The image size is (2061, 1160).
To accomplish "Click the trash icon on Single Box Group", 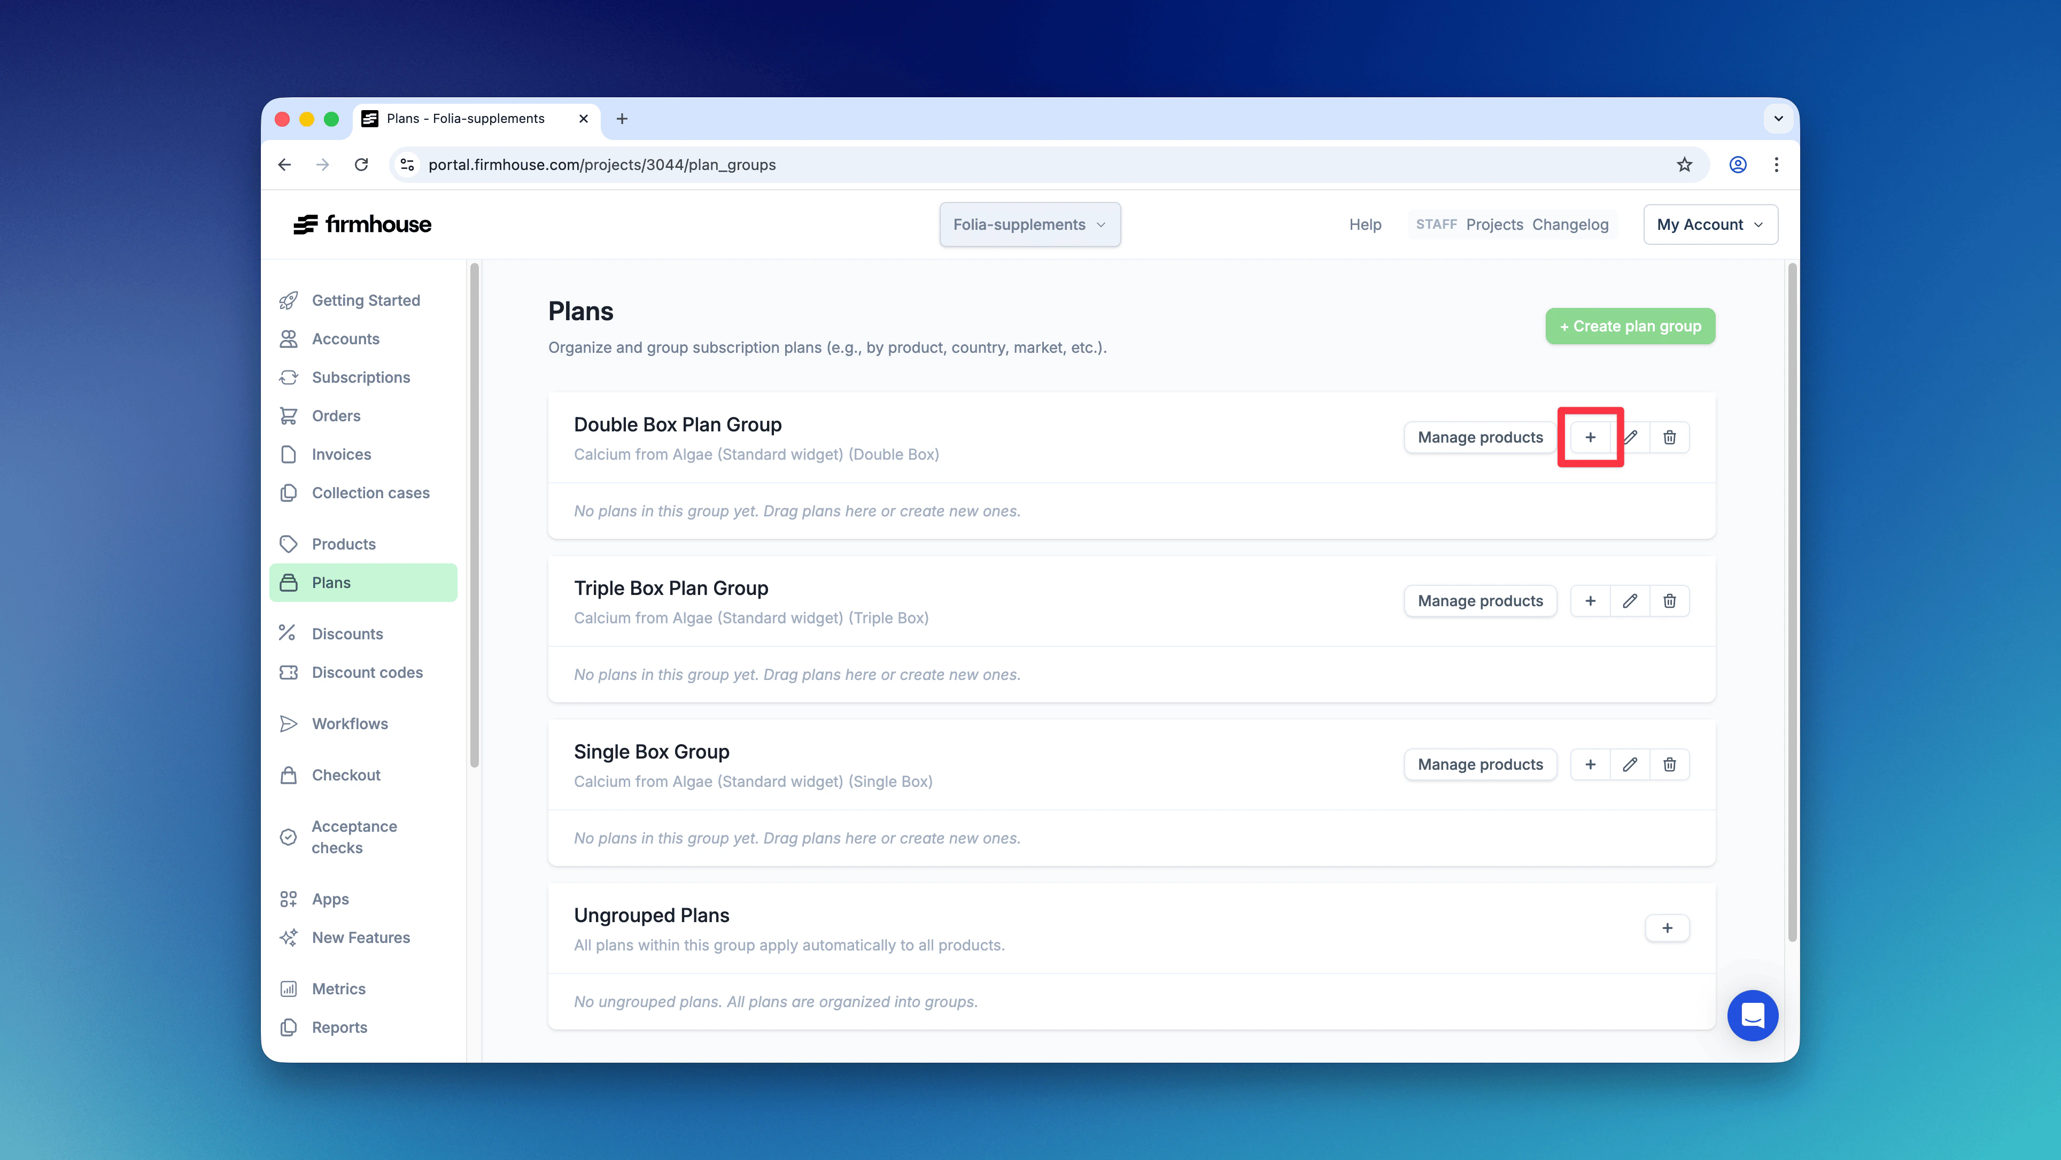I will coord(1670,764).
